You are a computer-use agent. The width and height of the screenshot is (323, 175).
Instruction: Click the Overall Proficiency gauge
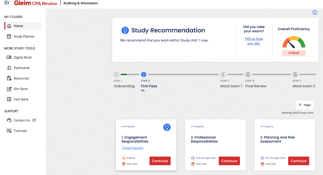click(x=294, y=43)
